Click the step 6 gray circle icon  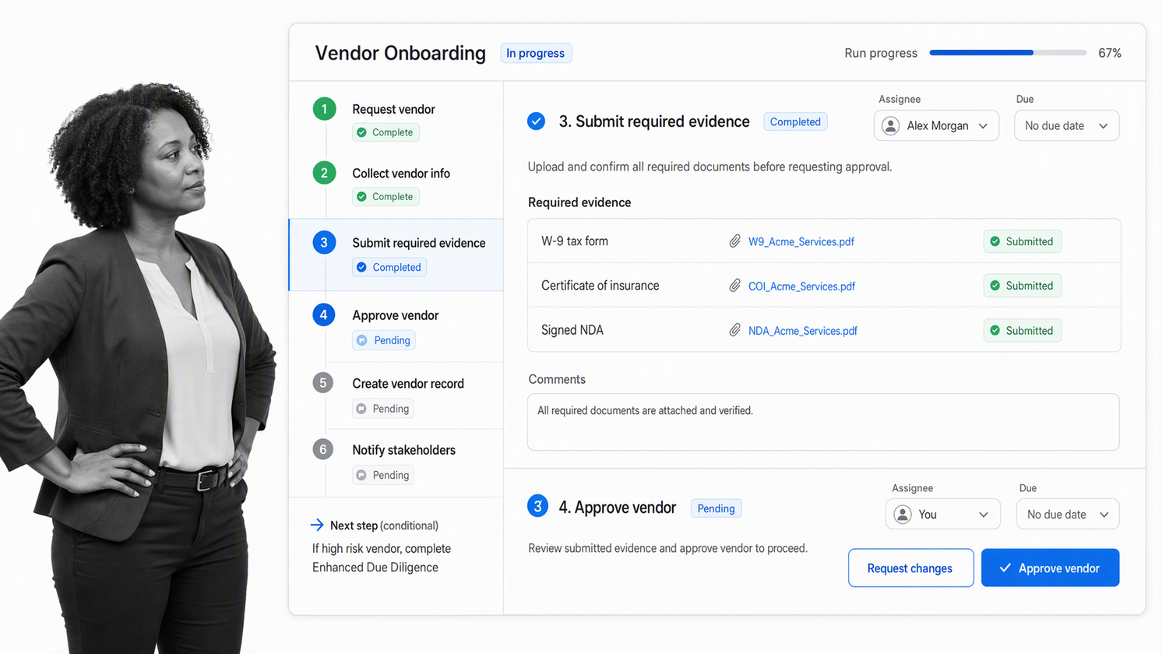[323, 449]
